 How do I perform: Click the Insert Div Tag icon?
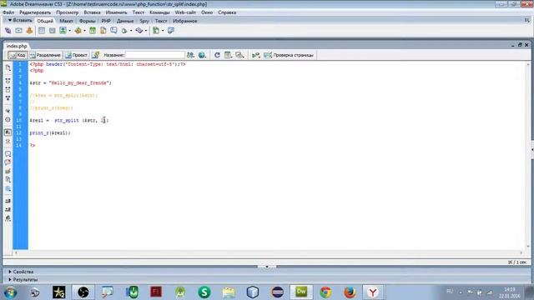tap(52, 31)
